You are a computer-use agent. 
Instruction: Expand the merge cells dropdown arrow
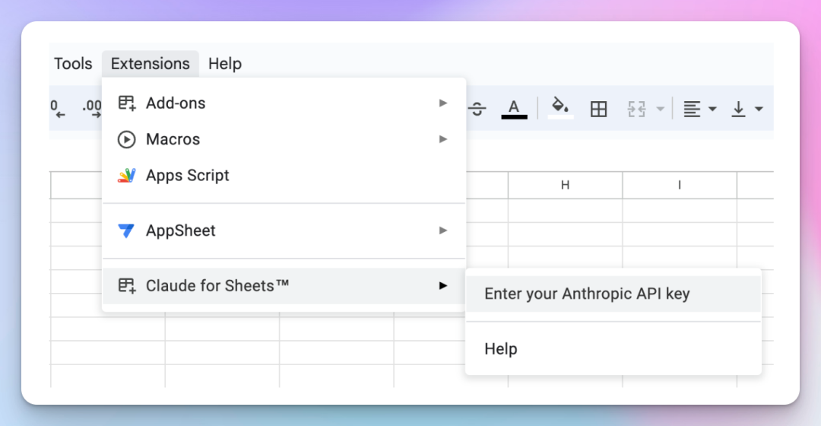[x=660, y=109]
